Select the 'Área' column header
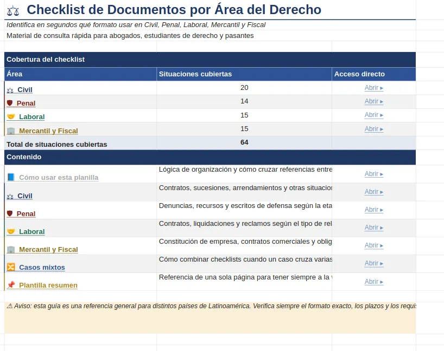 pyautogui.click(x=80, y=74)
